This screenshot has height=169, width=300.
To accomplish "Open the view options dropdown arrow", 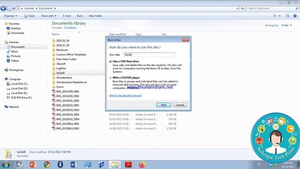I will [280, 16].
